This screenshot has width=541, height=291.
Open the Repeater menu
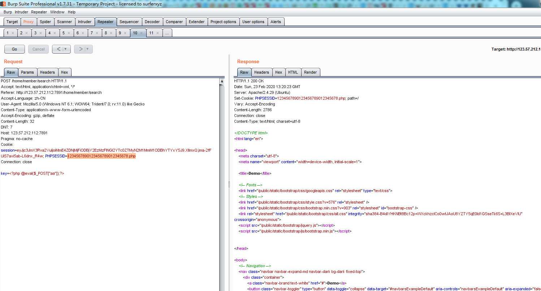(x=39, y=12)
